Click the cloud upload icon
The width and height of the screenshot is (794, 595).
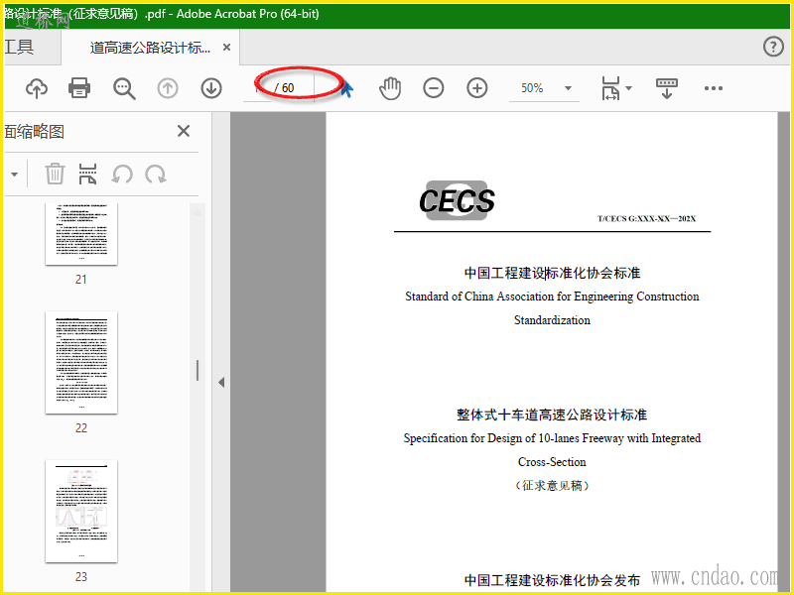click(x=37, y=88)
